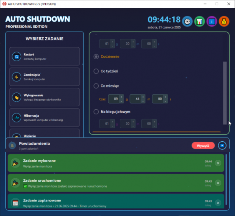
Task: Select the Co miesiąc radio option
Action: (96, 86)
